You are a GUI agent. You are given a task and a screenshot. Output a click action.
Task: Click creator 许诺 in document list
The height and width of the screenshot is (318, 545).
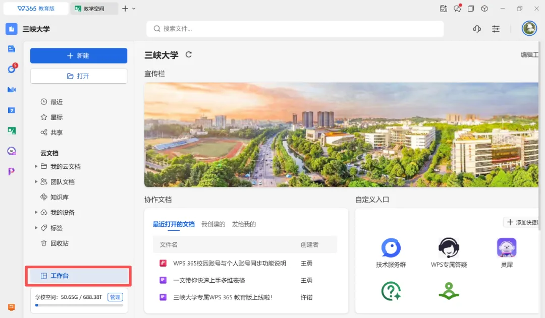click(307, 297)
